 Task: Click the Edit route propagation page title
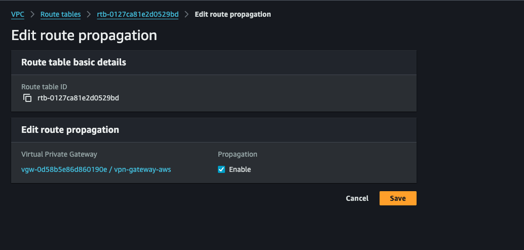pos(84,35)
